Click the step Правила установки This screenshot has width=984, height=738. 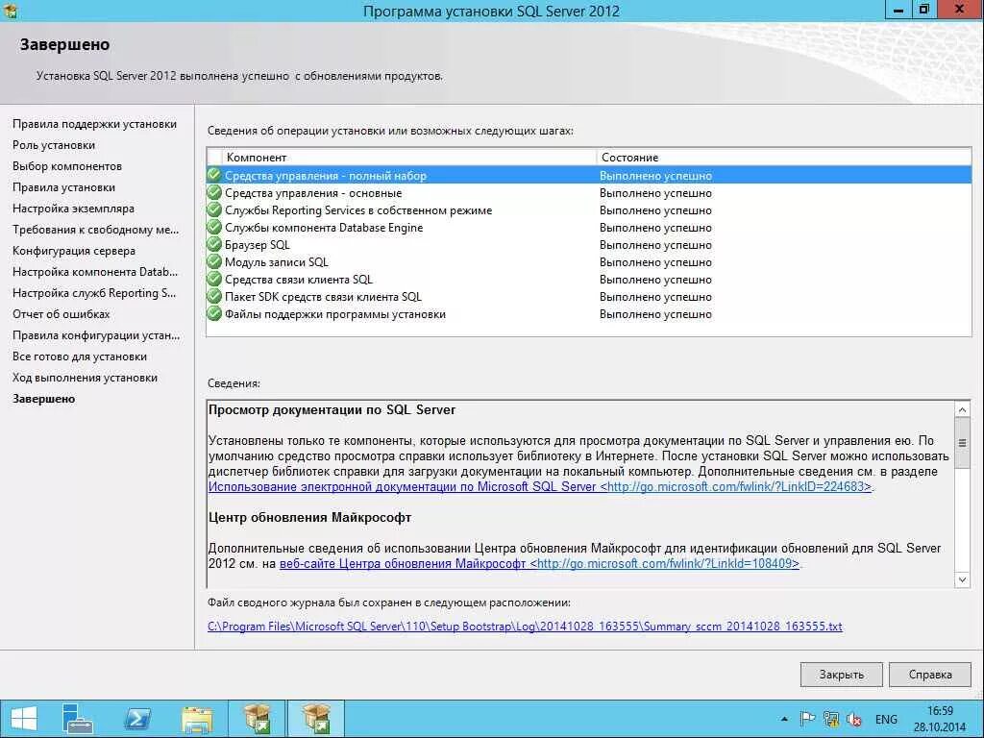tap(64, 187)
